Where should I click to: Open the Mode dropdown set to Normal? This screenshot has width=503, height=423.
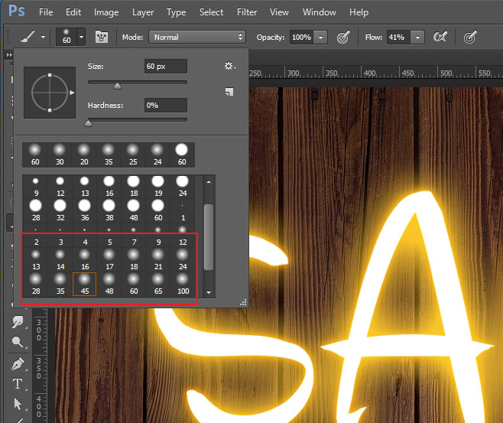click(197, 37)
